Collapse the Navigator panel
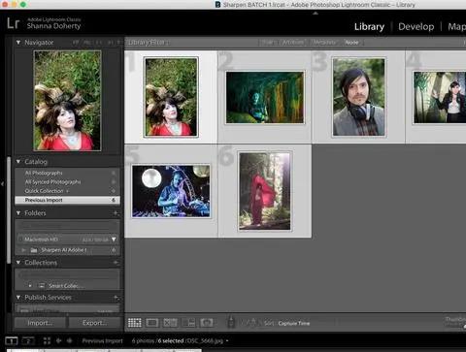Image resolution: width=466 pixels, height=352 pixels. coord(18,43)
